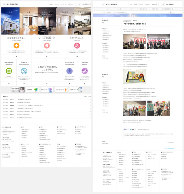The width and height of the screenshot is (184, 194).
Task: Click the orange medical cross icon
Action: coord(16,45)
